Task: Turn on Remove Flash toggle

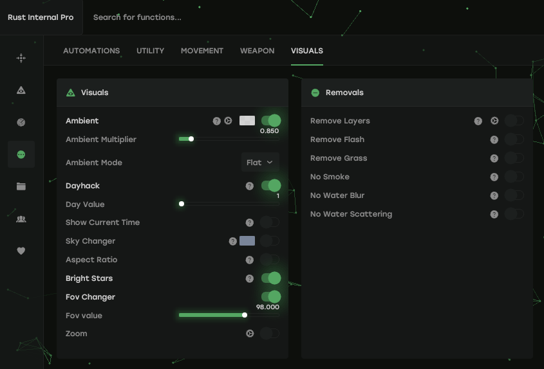Action: click(x=514, y=139)
